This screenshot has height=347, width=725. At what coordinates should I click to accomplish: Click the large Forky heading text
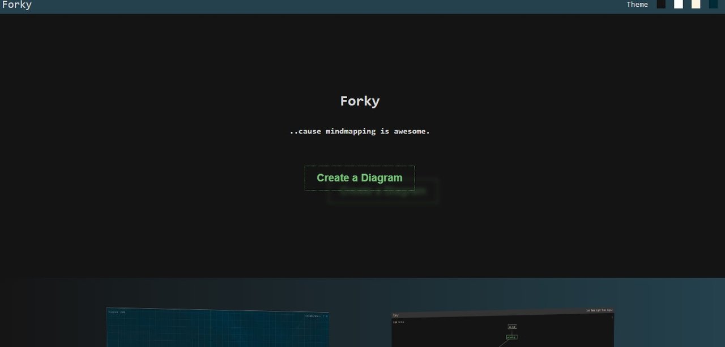360,101
